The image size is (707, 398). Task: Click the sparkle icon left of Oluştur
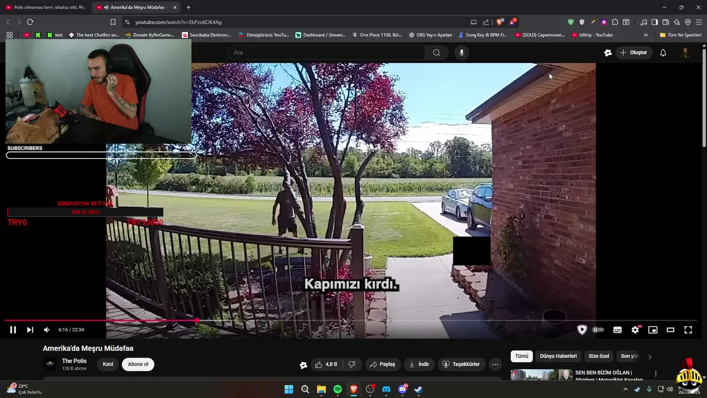pos(608,53)
